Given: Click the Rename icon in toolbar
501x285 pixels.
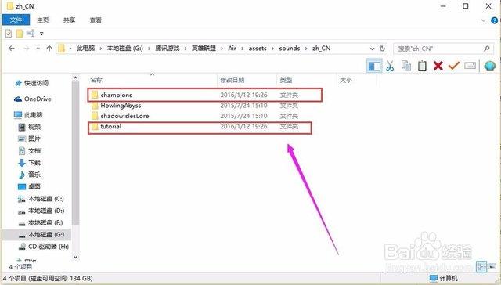Looking at the screenshot, I should (470, 66).
